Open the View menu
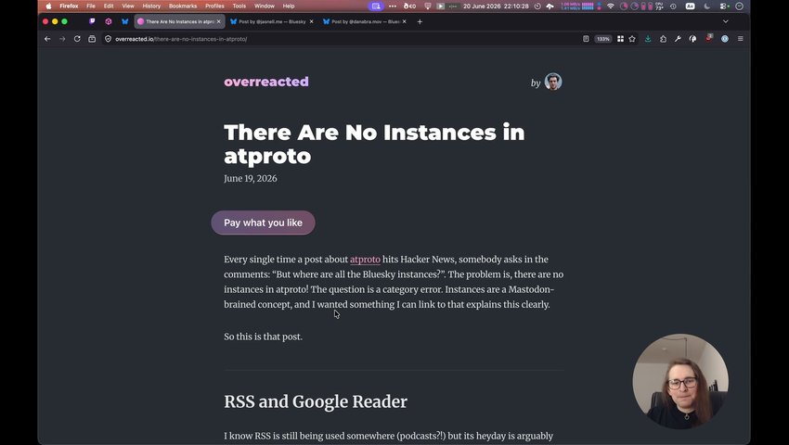789x445 pixels. (x=128, y=6)
